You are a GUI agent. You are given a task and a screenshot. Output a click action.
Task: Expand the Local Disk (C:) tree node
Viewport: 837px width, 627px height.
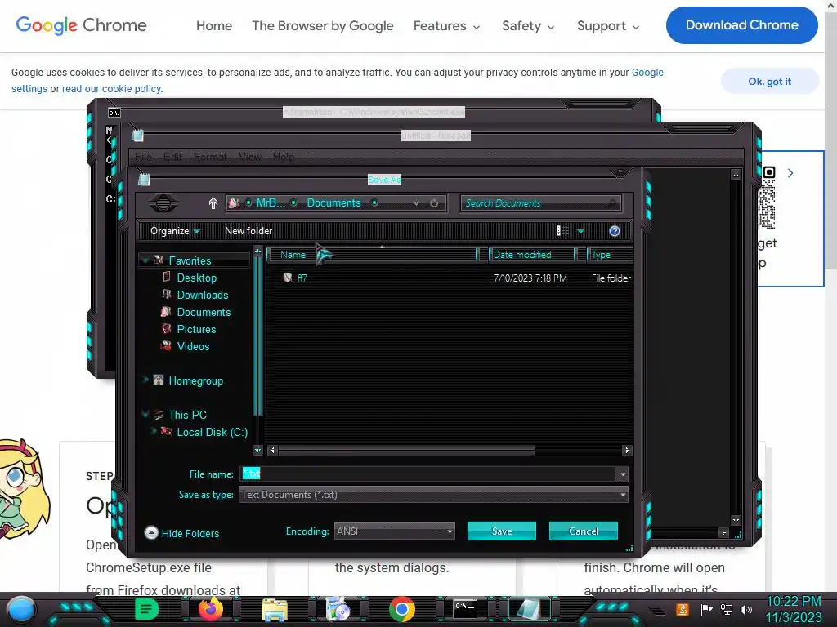pyautogui.click(x=154, y=431)
